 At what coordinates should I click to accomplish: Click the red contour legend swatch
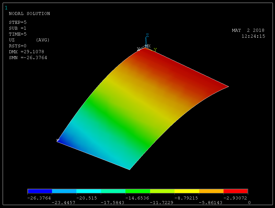[x=236, y=191]
